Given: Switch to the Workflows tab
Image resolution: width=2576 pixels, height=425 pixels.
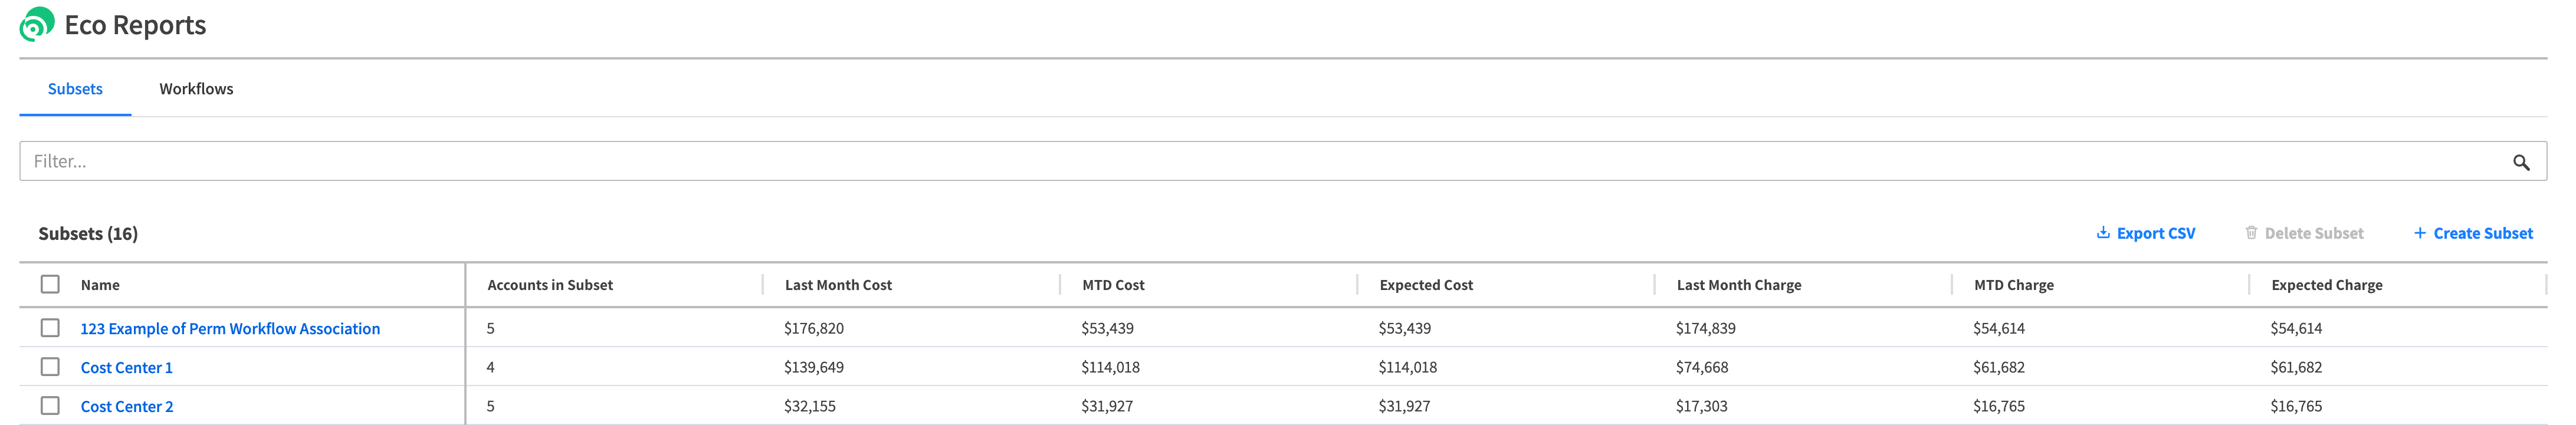Looking at the screenshot, I should click(x=196, y=89).
